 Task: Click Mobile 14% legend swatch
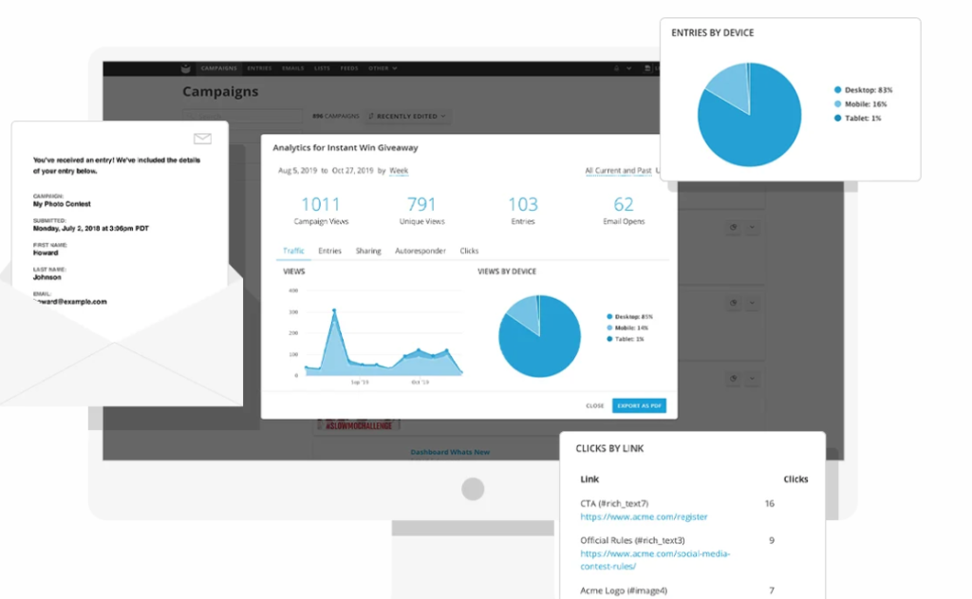(x=609, y=328)
